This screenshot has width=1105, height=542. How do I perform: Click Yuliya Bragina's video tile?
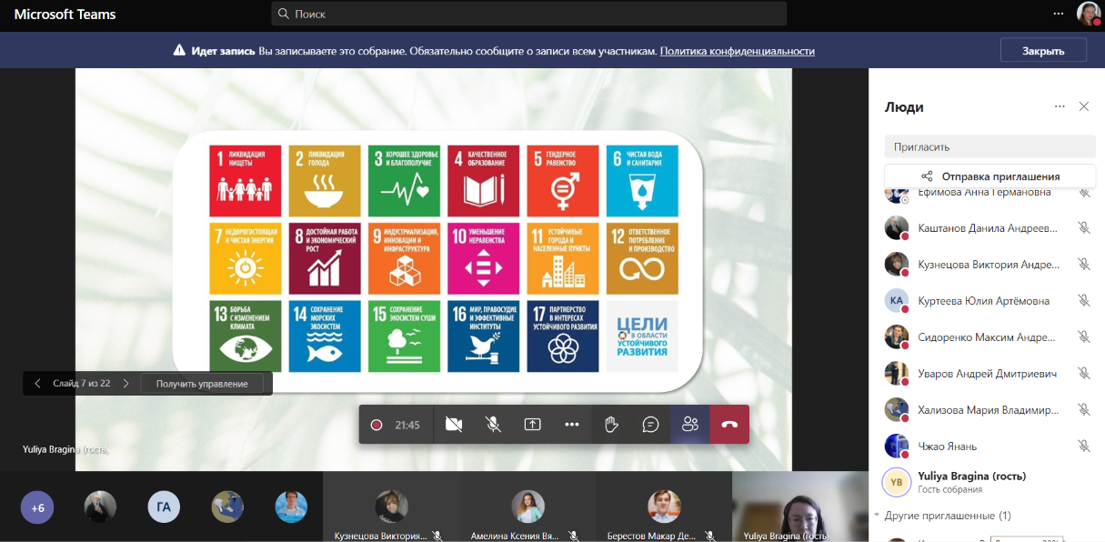click(800, 507)
